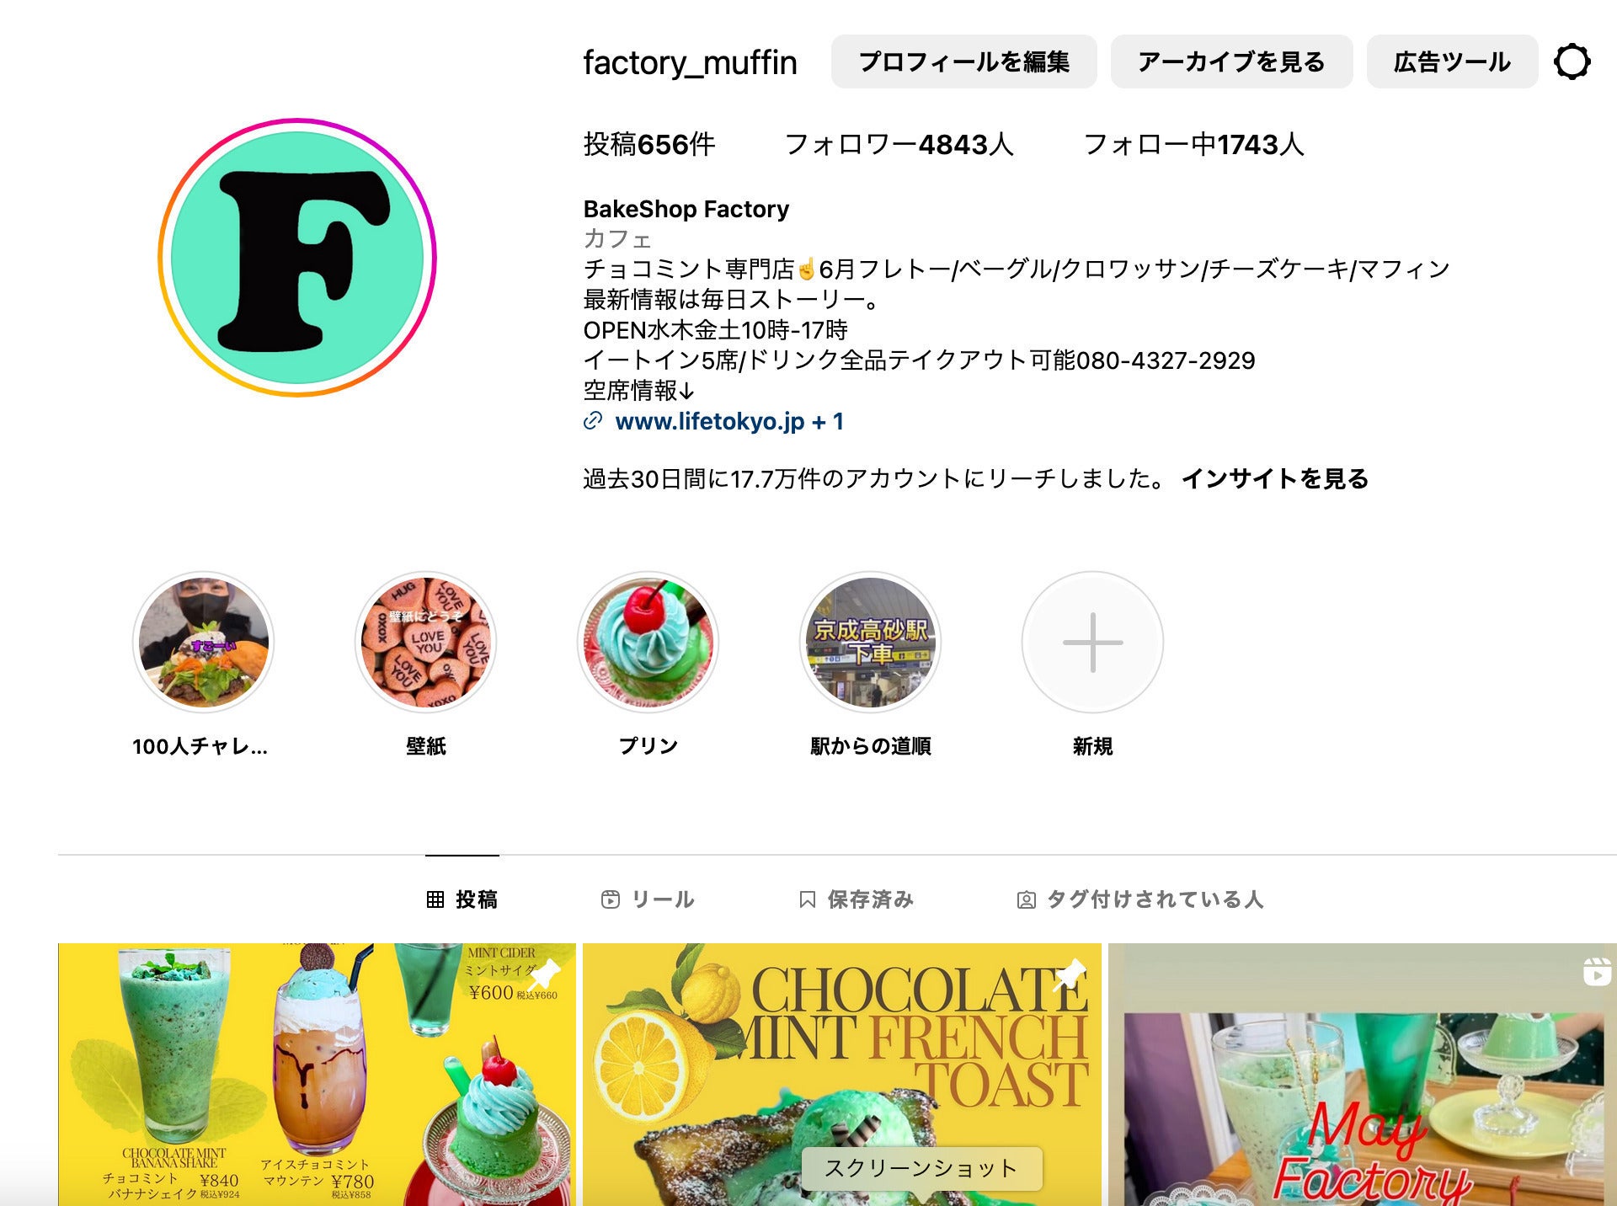The width and height of the screenshot is (1617, 1206).
Task: Select the タグ付けされている人 tab
Action: pos(1140,899)
